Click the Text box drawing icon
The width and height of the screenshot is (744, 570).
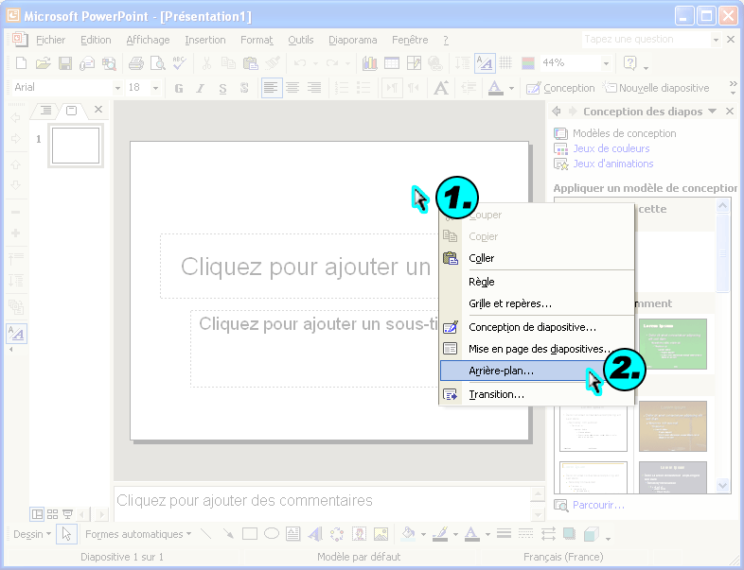pyautogui.click(x=293, y=534)
